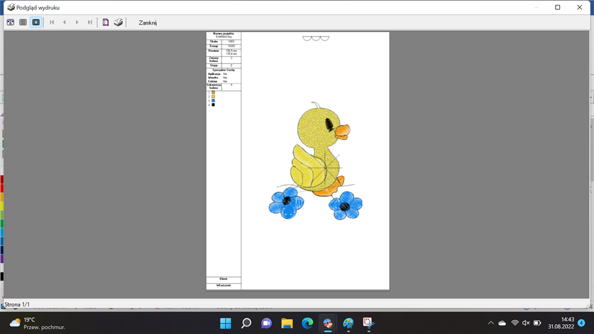Toggle the highlighted full page view button
The image size is (594, 334).
click(x=36, y=22)
